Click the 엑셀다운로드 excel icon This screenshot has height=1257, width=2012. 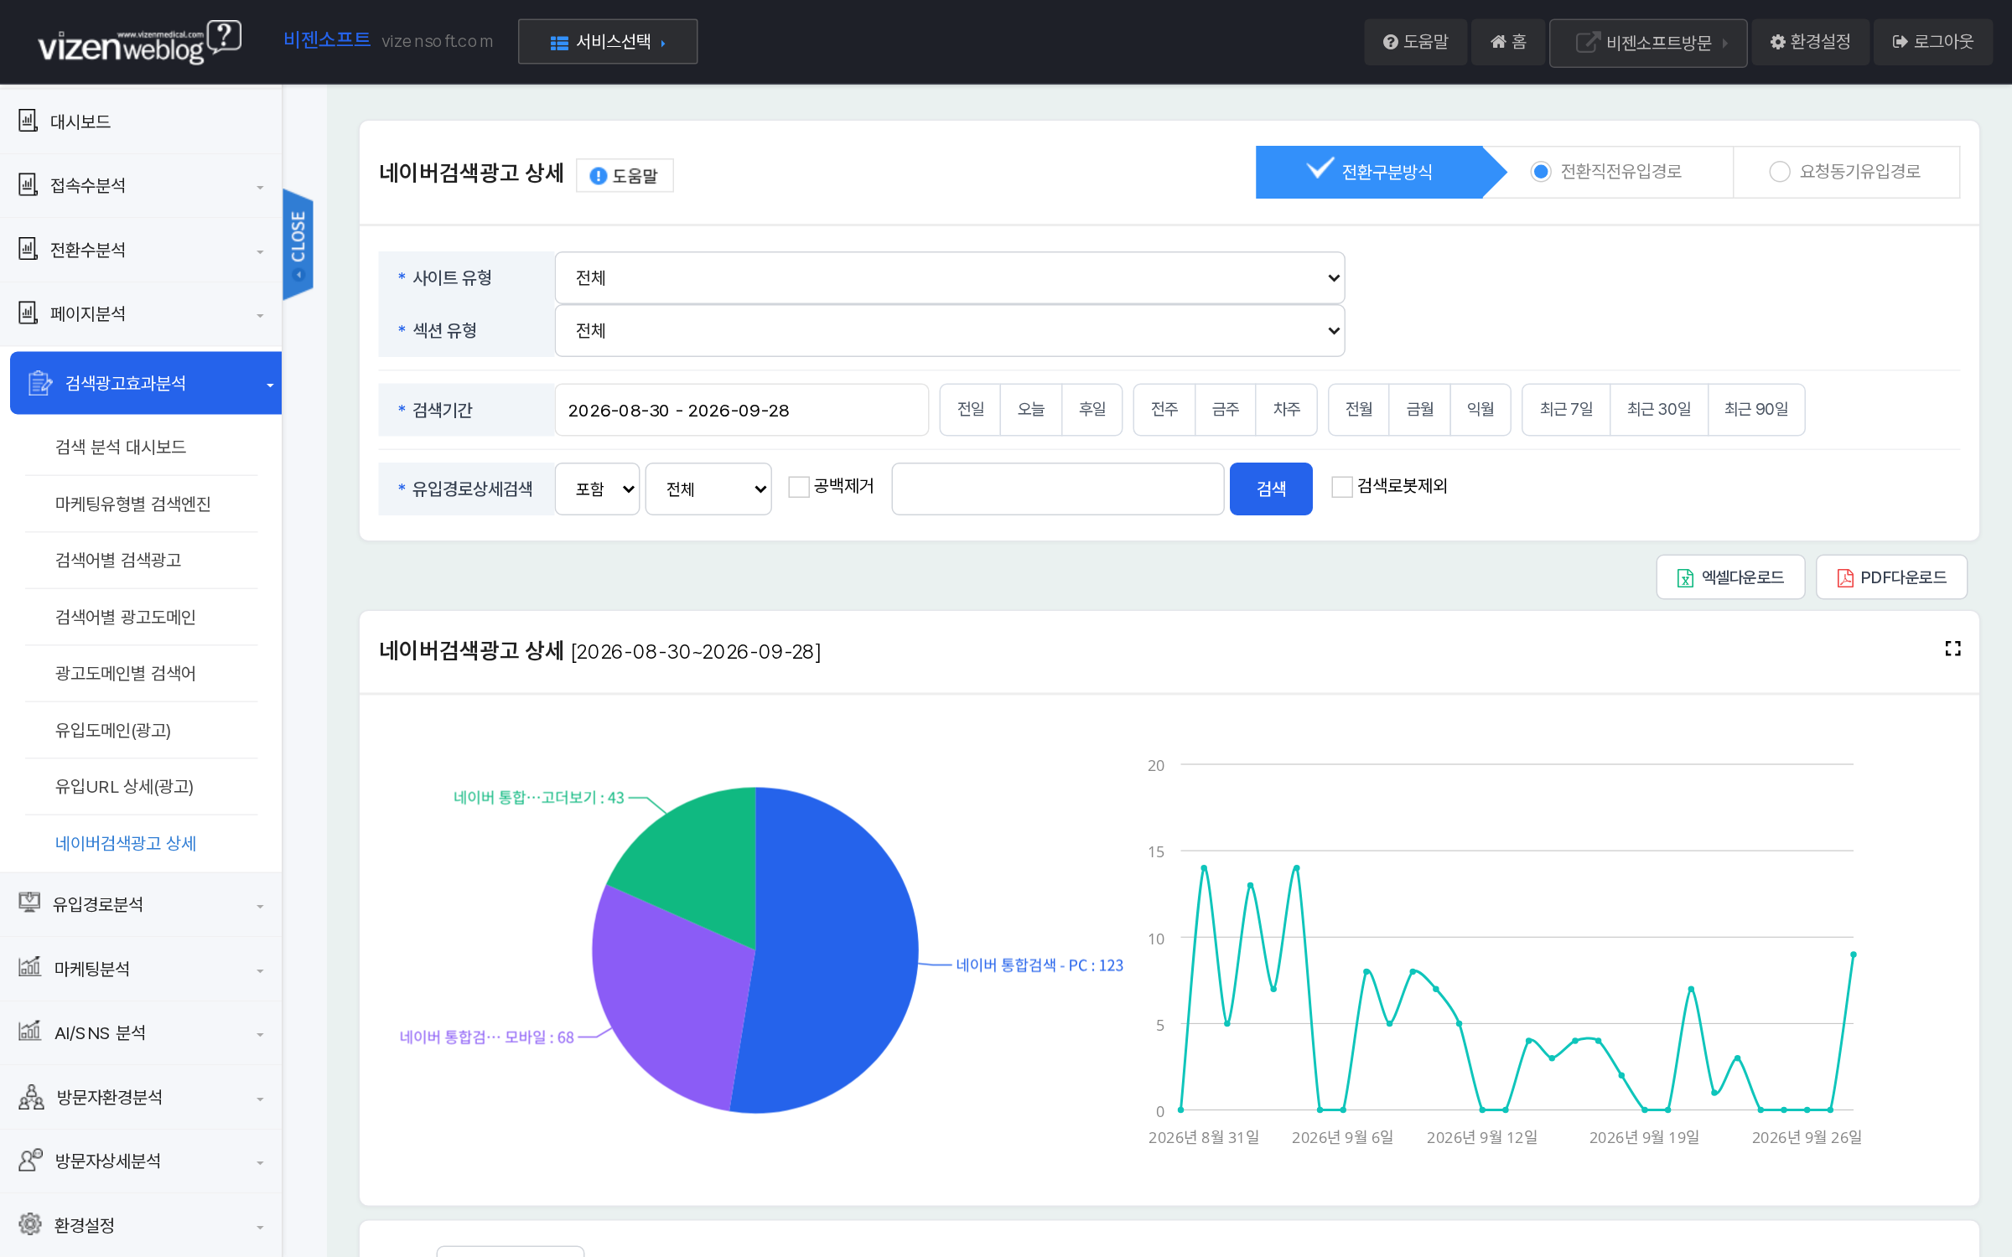tap(1685, 578)
